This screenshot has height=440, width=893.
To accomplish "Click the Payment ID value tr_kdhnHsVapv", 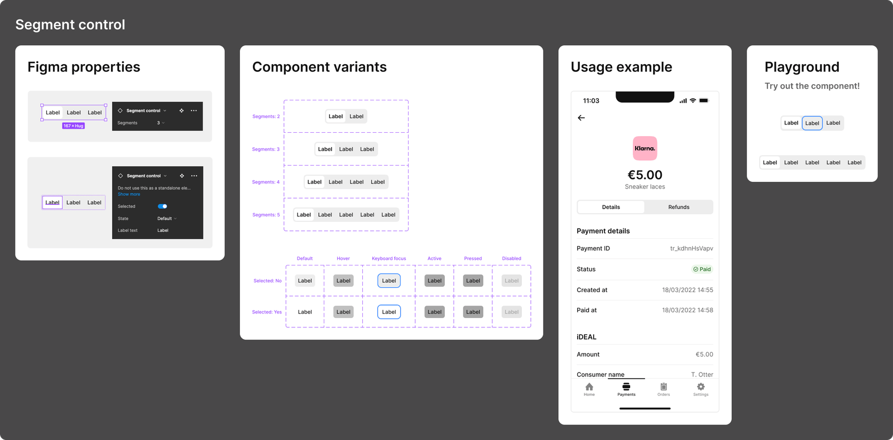I will point(692,249).
